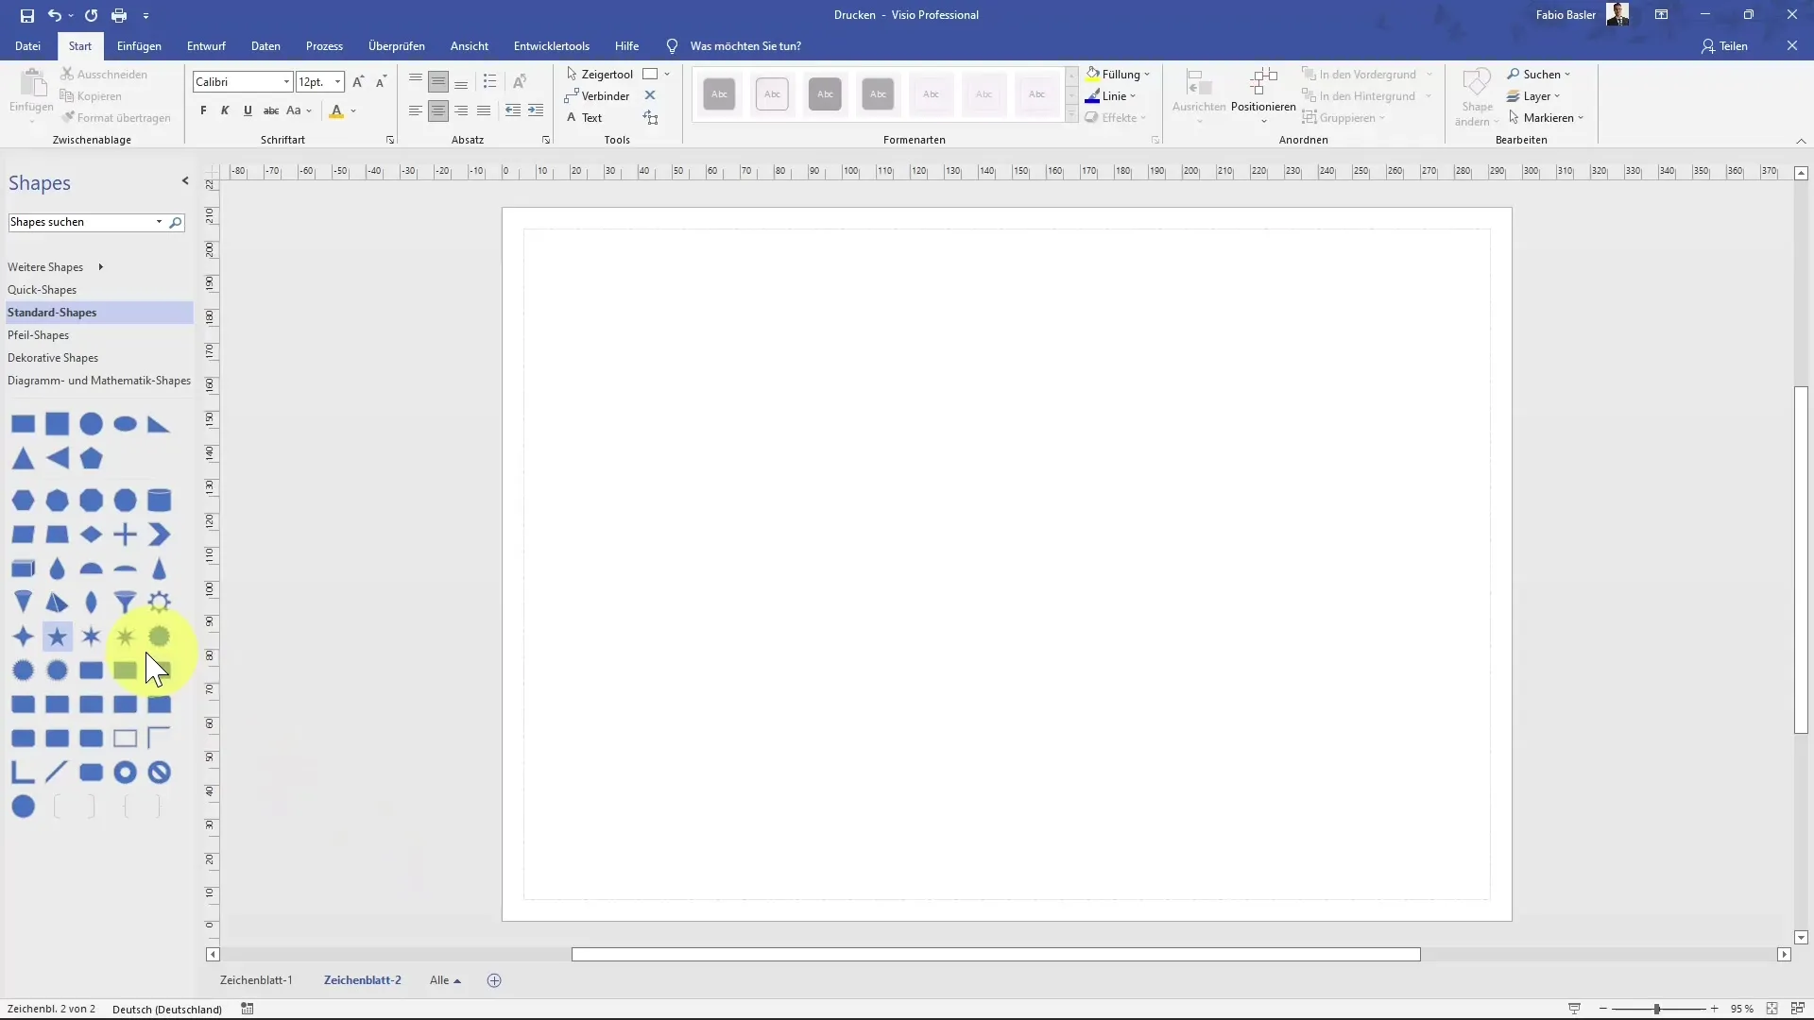The image size is (1814, 1020).
Task: Open the Layer dropdown
Action: point(1533,95)
